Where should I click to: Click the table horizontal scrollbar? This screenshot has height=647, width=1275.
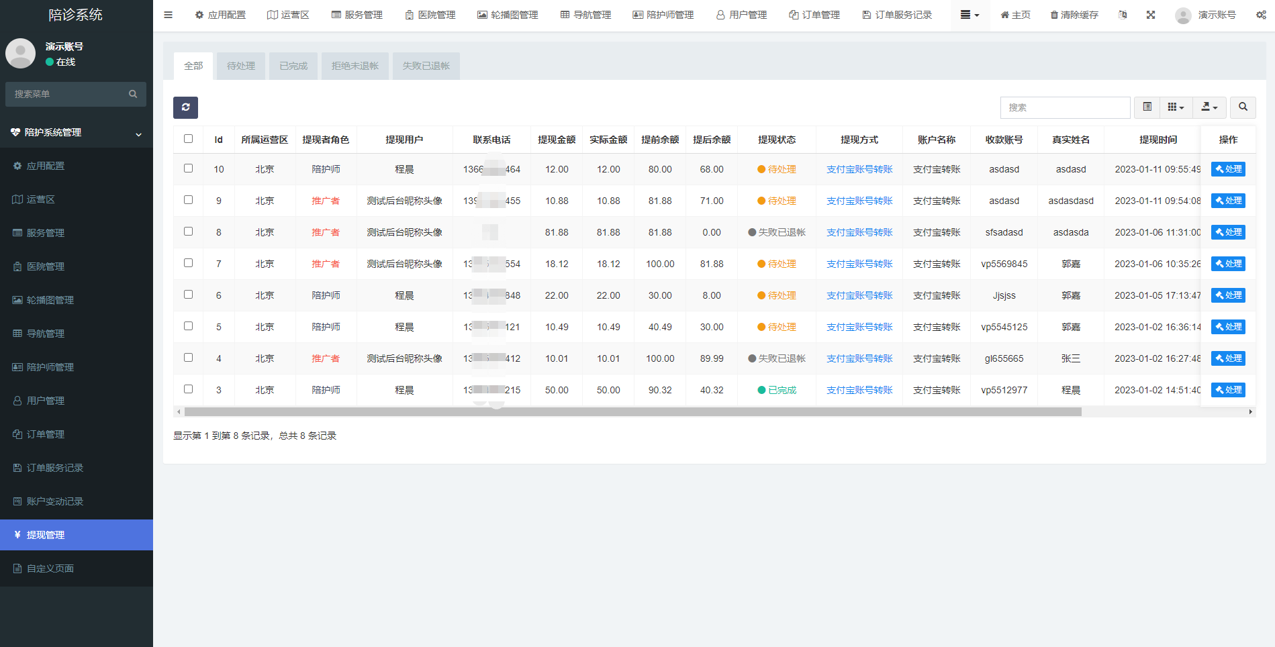(632, 412)
